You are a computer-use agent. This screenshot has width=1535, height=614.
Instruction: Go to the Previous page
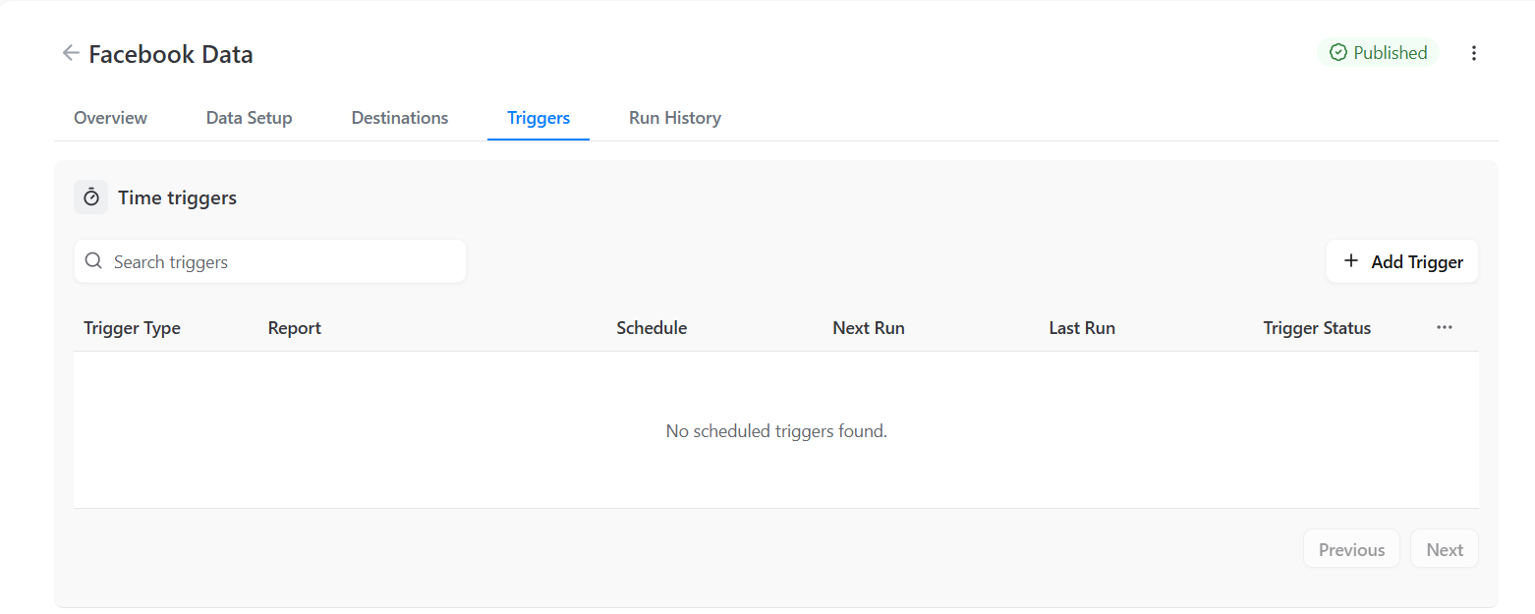(x=1351, y=549)
